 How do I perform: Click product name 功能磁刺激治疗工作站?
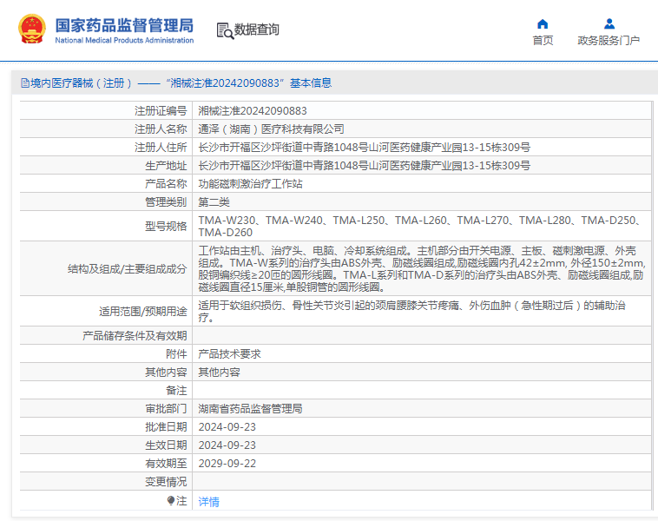pos(250,184)
